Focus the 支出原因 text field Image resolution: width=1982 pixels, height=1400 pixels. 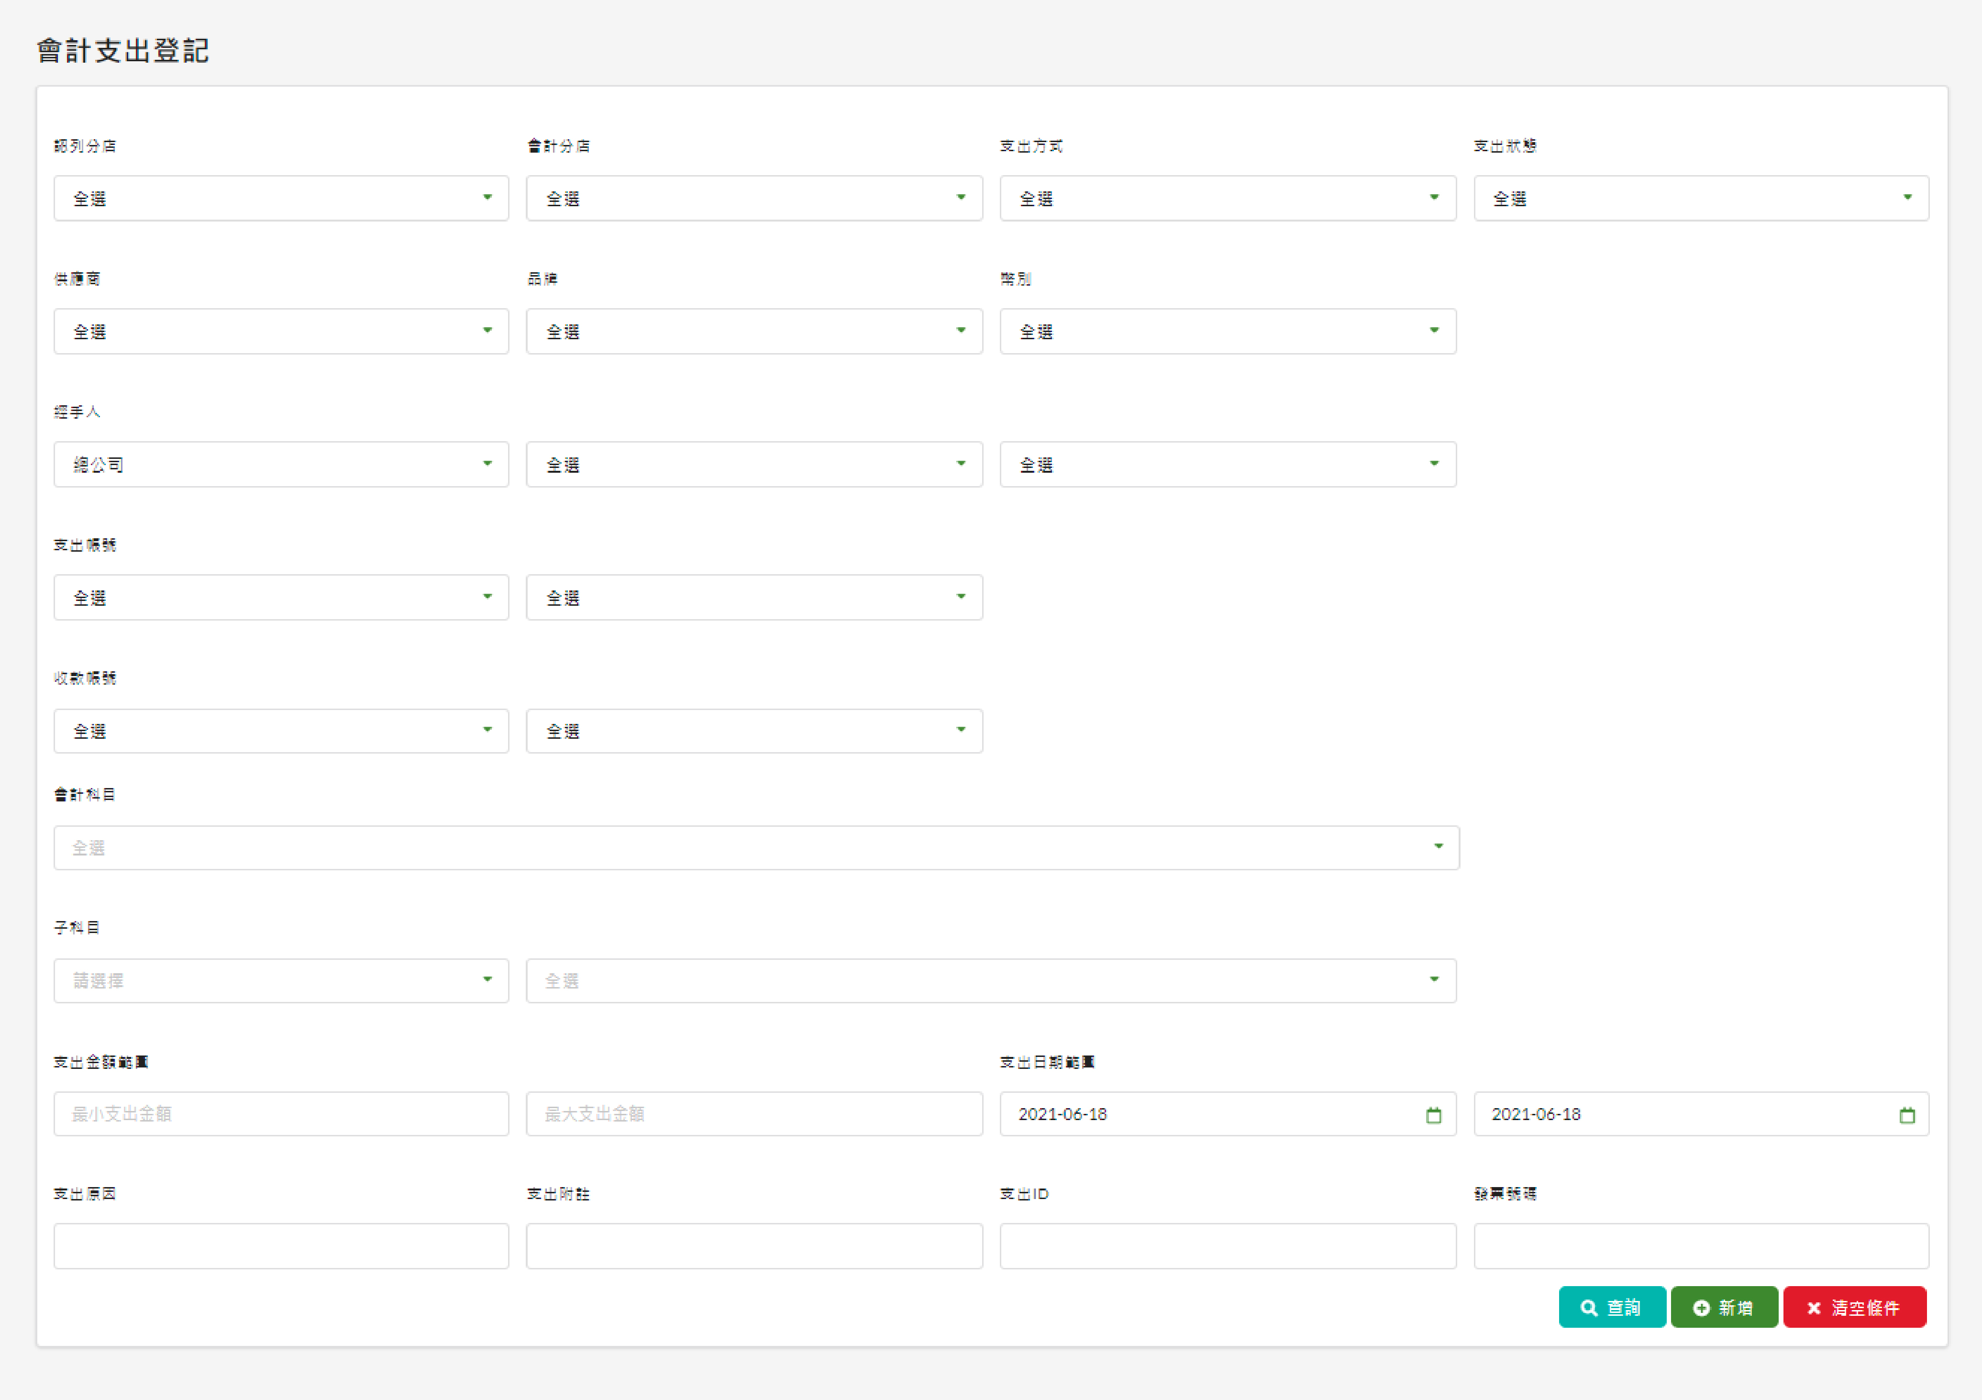(281, 1245)
